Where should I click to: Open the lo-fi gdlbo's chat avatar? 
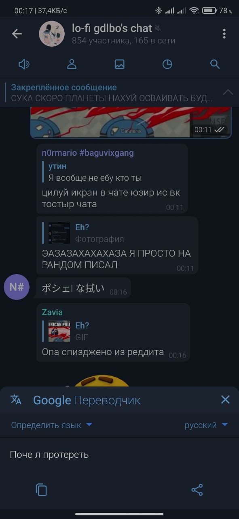[52, 34]
